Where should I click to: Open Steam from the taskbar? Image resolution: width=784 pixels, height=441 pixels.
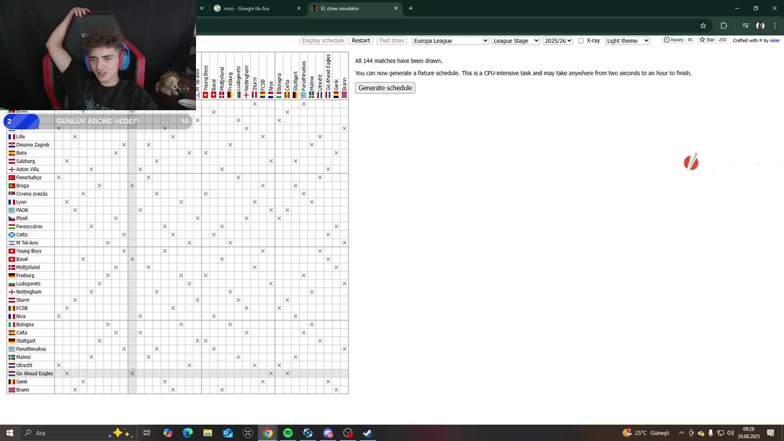coord(368,433)
